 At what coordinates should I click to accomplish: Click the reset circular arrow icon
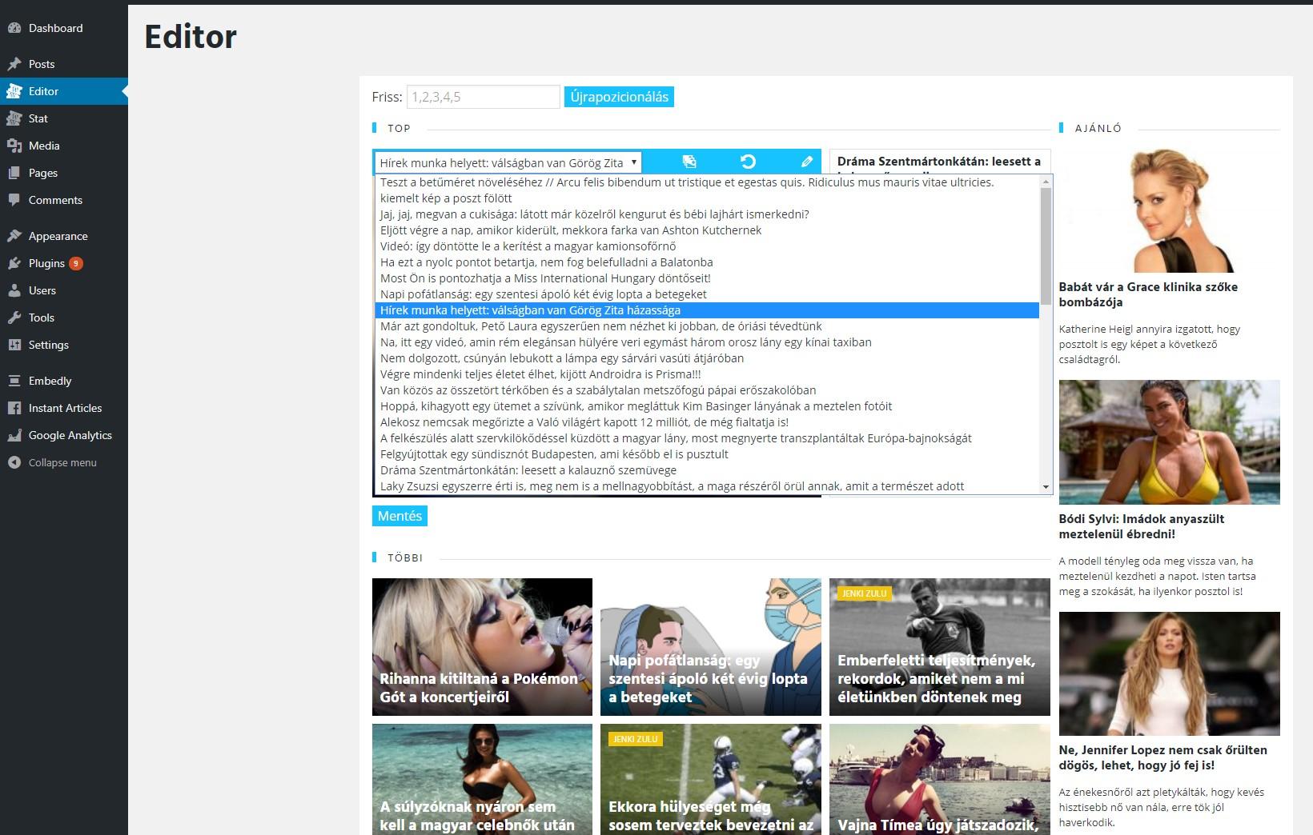[x=748, y=162]
